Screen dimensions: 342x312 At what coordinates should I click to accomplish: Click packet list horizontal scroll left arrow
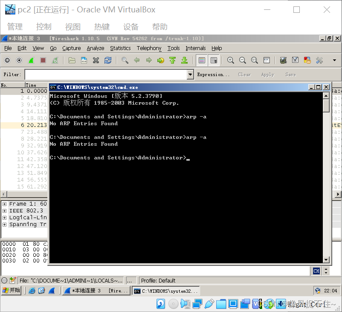(x=4, y=194)
